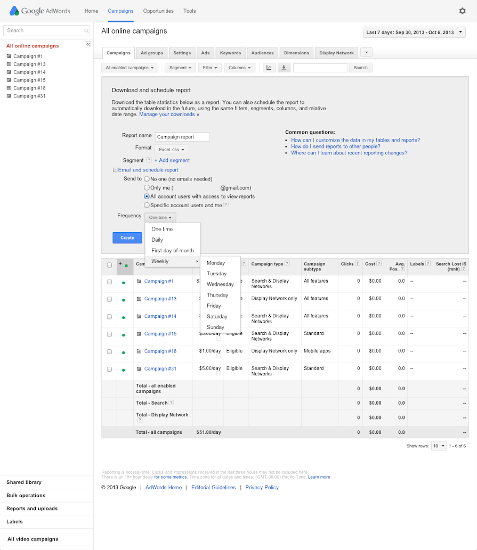Switch to the Keywords tab
The height and width of the screenshot is (550, 477).
click(x=230, y=53)
